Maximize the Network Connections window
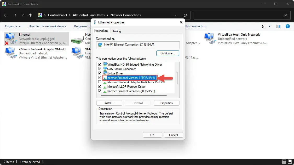 click(276, 4)
